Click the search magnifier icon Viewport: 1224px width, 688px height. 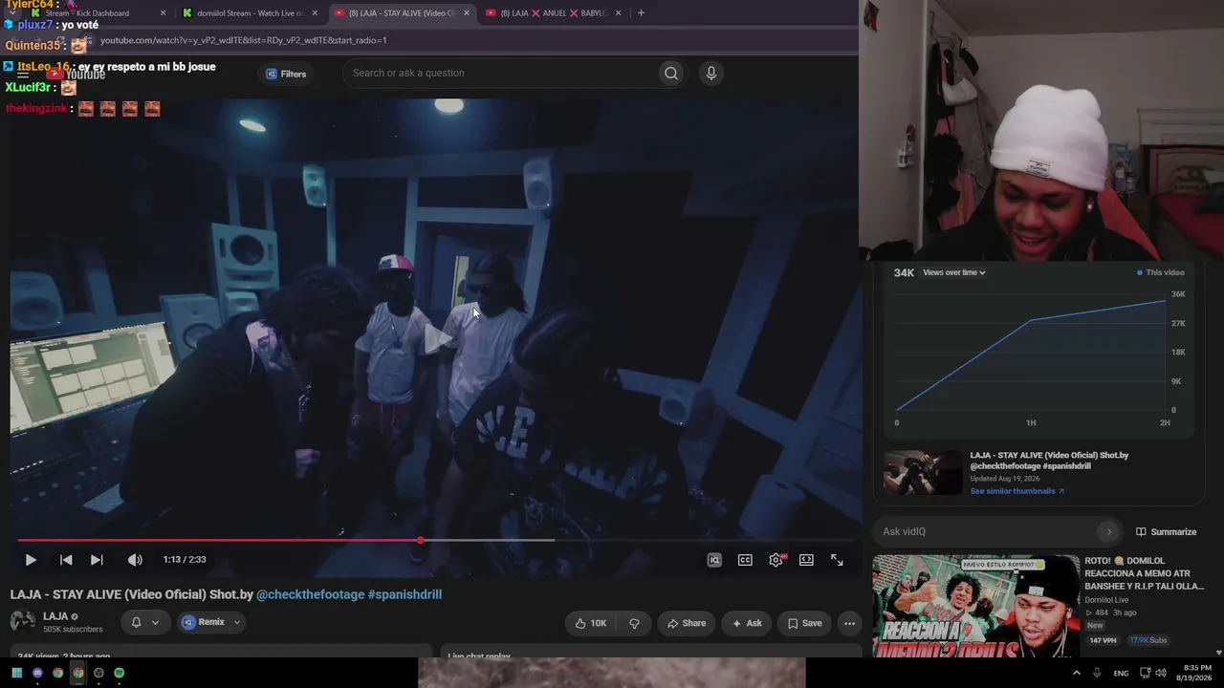(x=671, y=74)
